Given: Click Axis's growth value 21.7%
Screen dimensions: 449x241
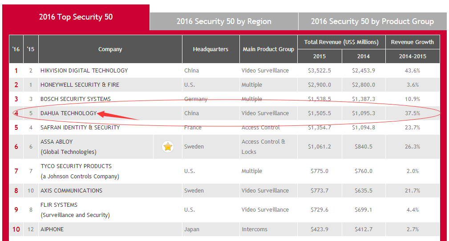Looking at the screenshot, I should point(413,191).
